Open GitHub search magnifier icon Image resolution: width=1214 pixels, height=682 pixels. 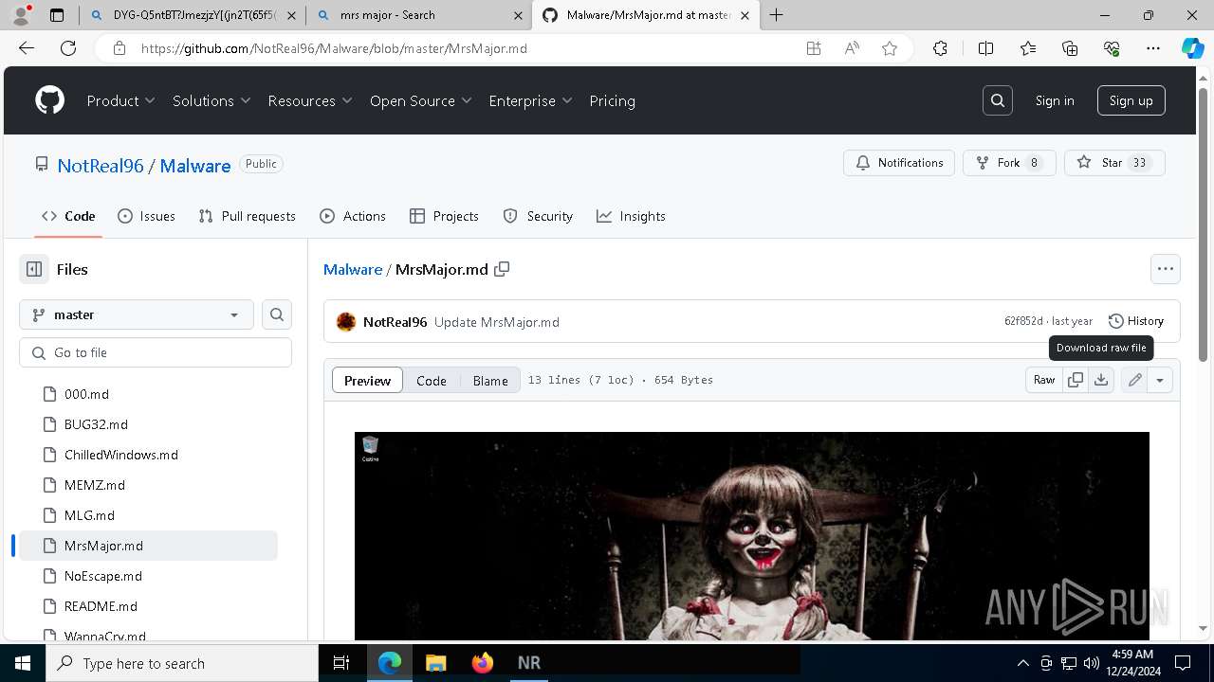998,100
